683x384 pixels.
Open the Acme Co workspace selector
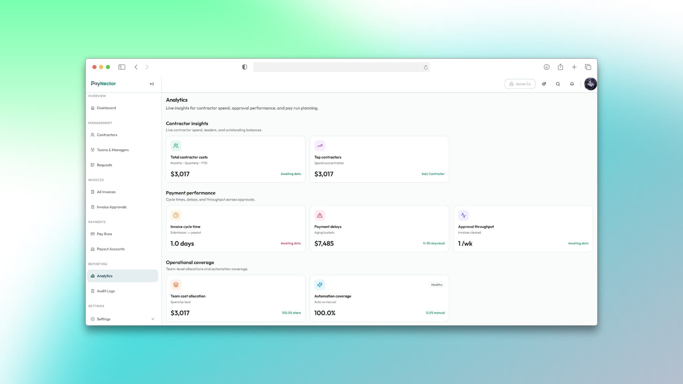click(x=520, y=84)
